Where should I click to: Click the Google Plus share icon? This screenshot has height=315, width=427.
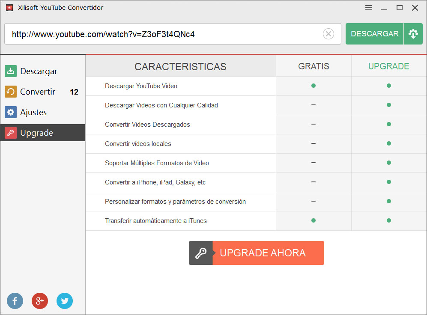pyautogui.click(x=40, y=301)
